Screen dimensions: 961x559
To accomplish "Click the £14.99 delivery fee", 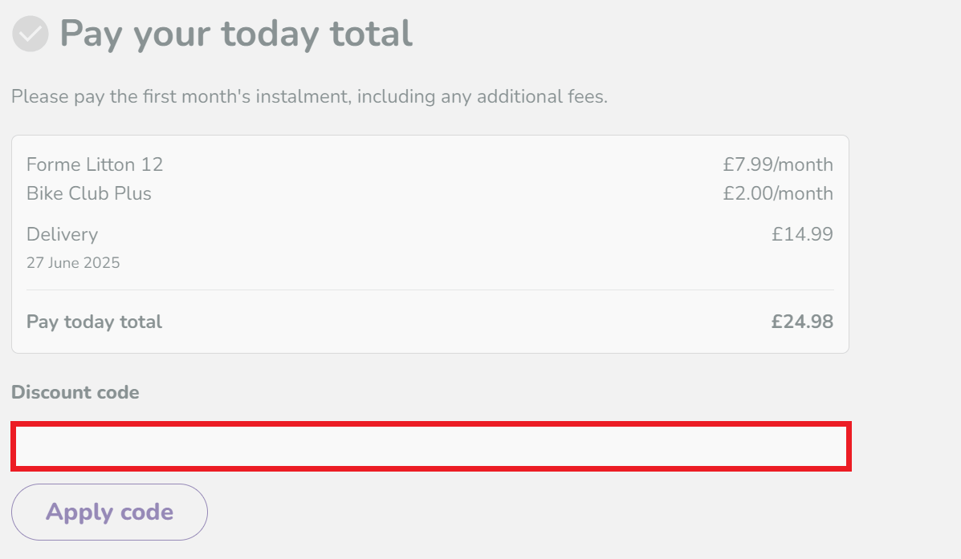I will [x=802, y=234].
